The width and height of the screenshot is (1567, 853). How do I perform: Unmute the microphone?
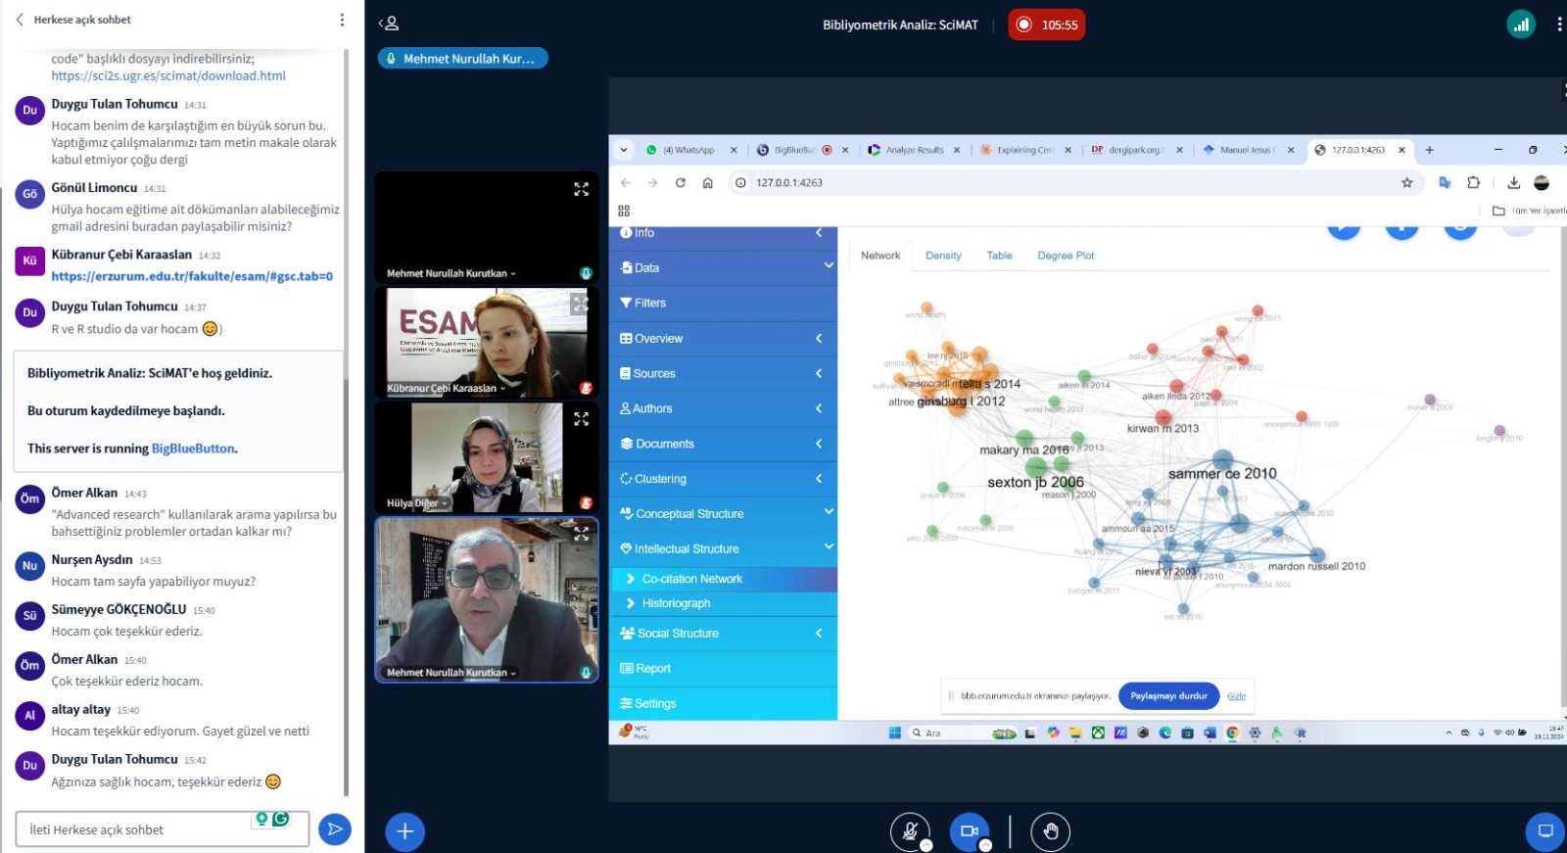pos(910,831)
